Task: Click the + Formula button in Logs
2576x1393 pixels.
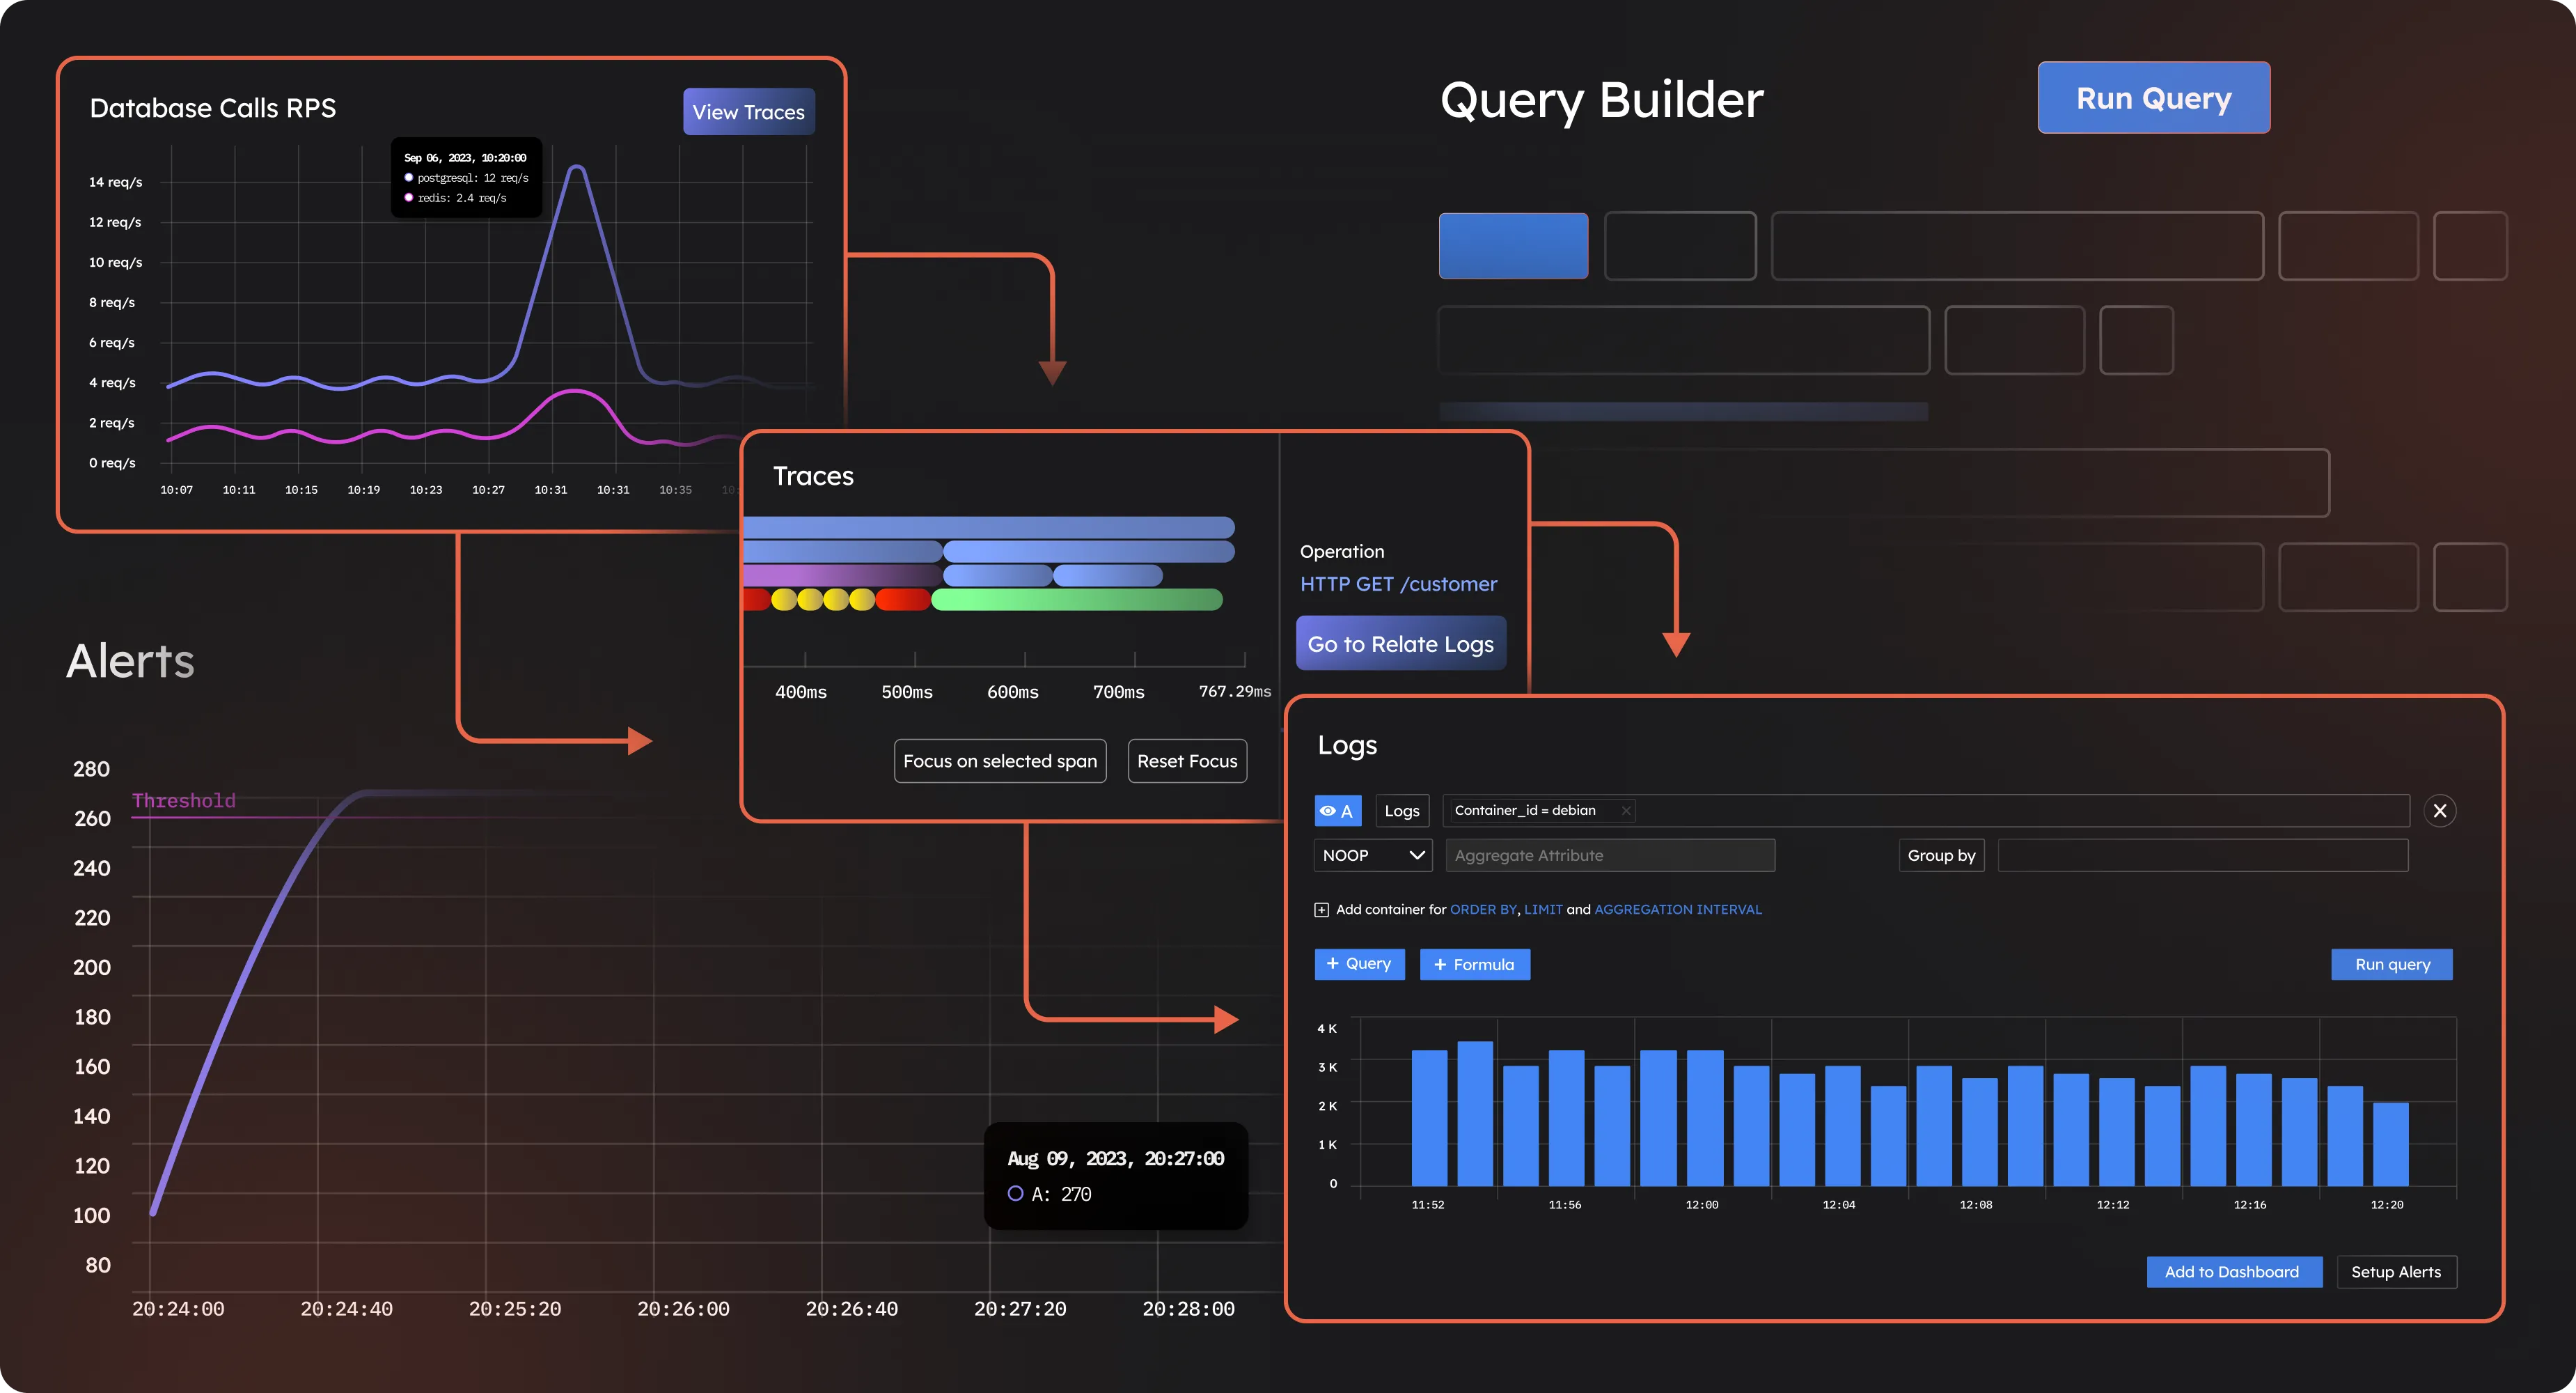Action: pyautogui.click(x=1474, y=964)
